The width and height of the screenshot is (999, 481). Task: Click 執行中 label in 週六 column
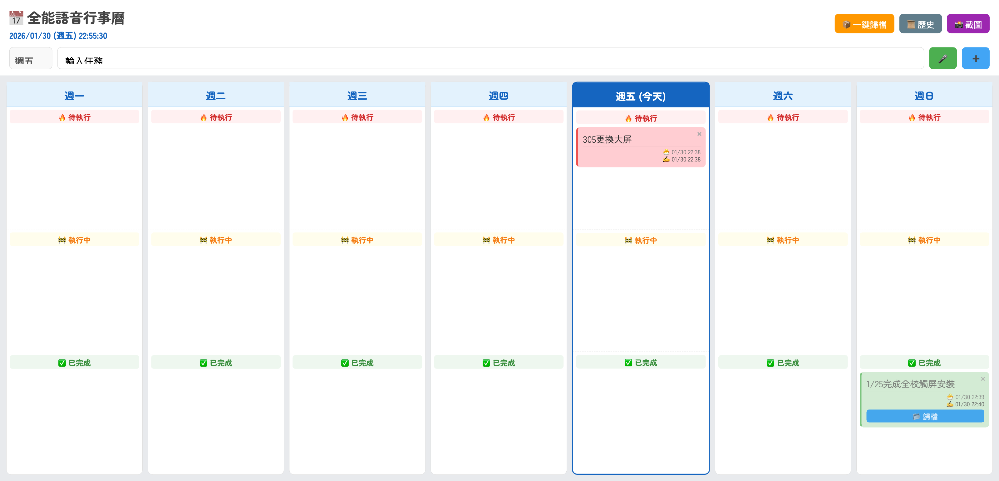coord(783,240)
